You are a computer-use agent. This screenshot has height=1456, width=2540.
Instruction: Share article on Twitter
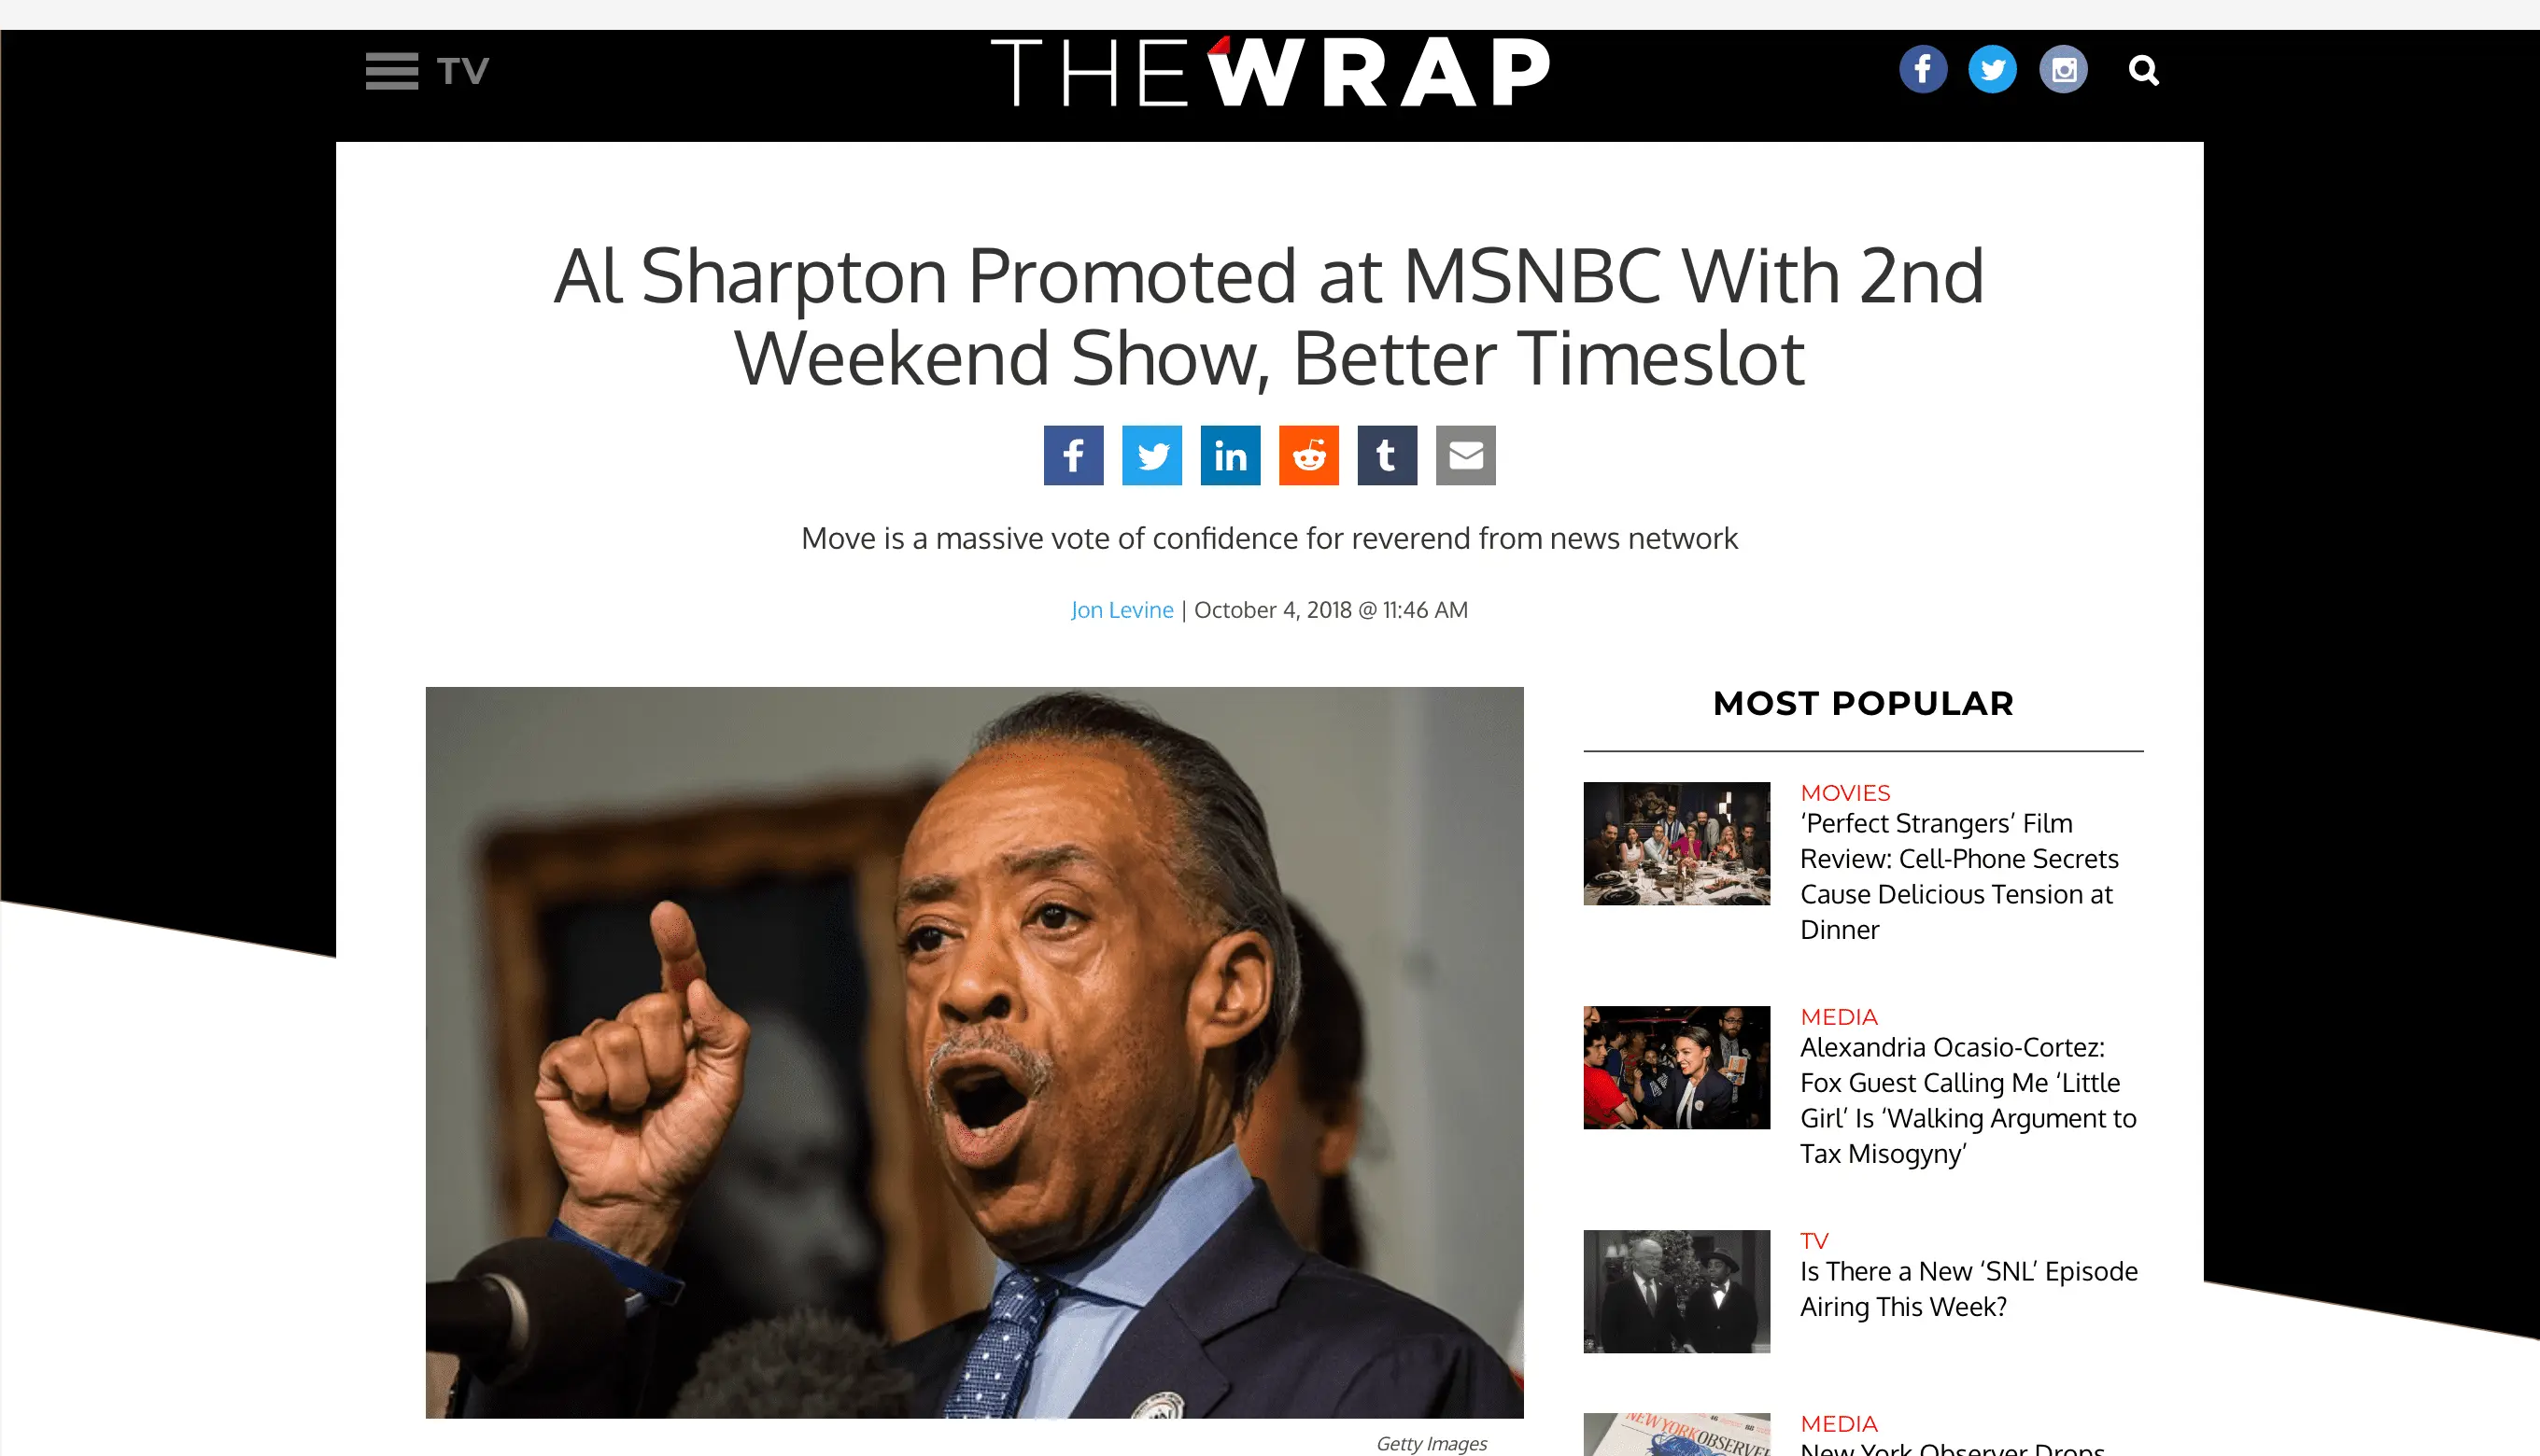pyautogui.click(x=1151, y=456)
